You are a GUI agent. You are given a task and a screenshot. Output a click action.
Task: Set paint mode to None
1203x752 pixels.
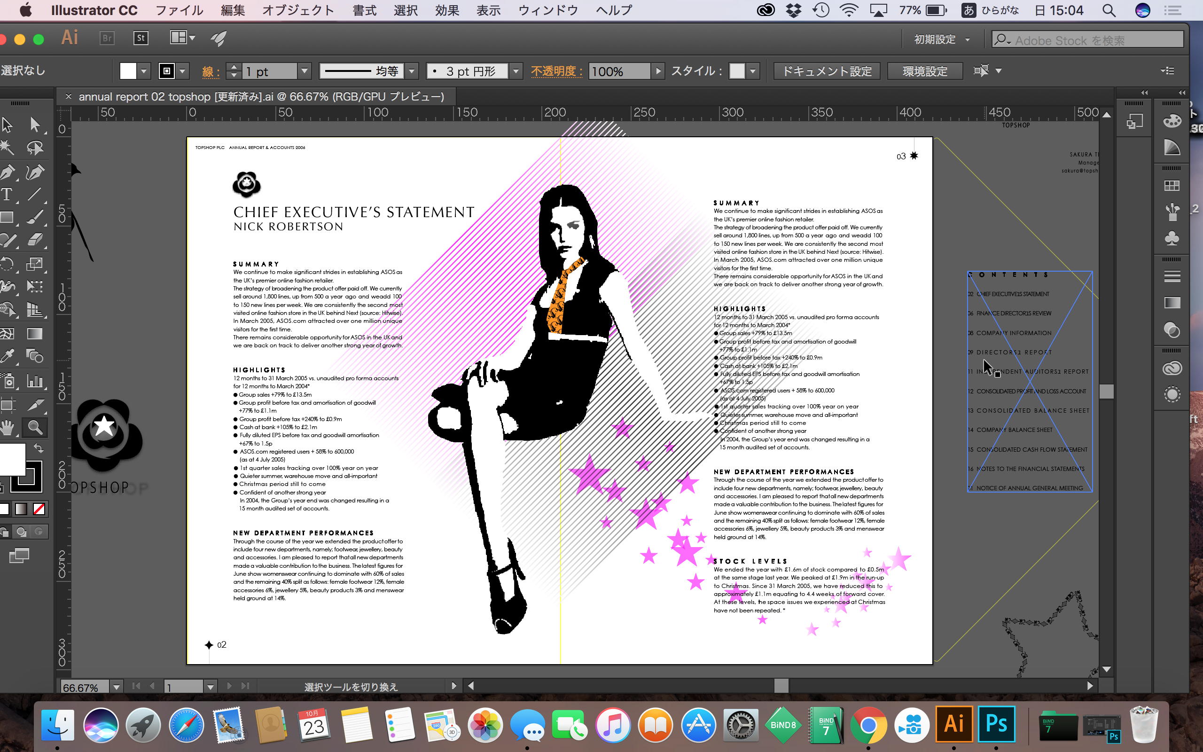[x=39, y=509]
